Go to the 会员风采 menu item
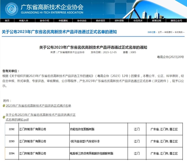 tap(138, 21)
